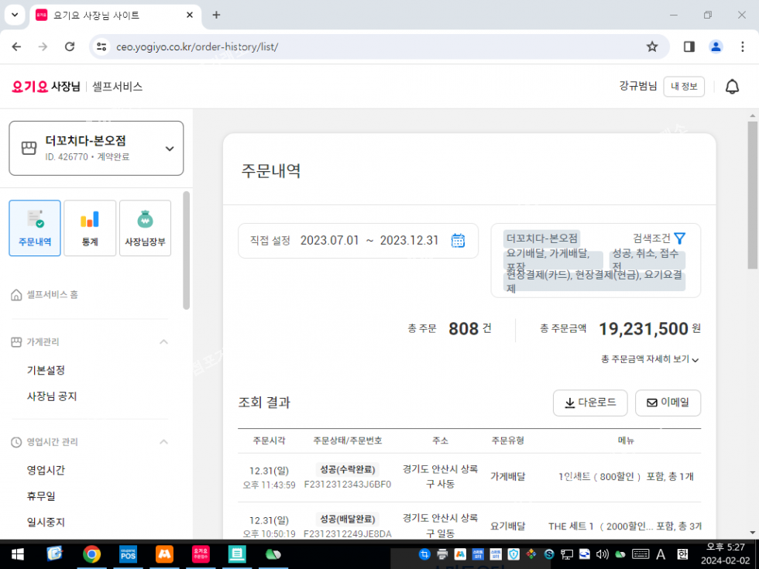Click the 다운로드 button
This screenshot has height=569, width=759.
point(589,403)
